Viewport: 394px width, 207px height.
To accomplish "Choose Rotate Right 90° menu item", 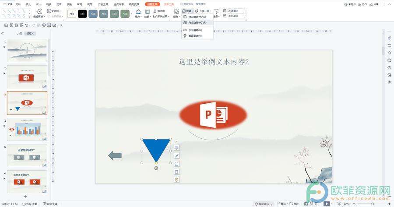I will click(x=197, y=23).
